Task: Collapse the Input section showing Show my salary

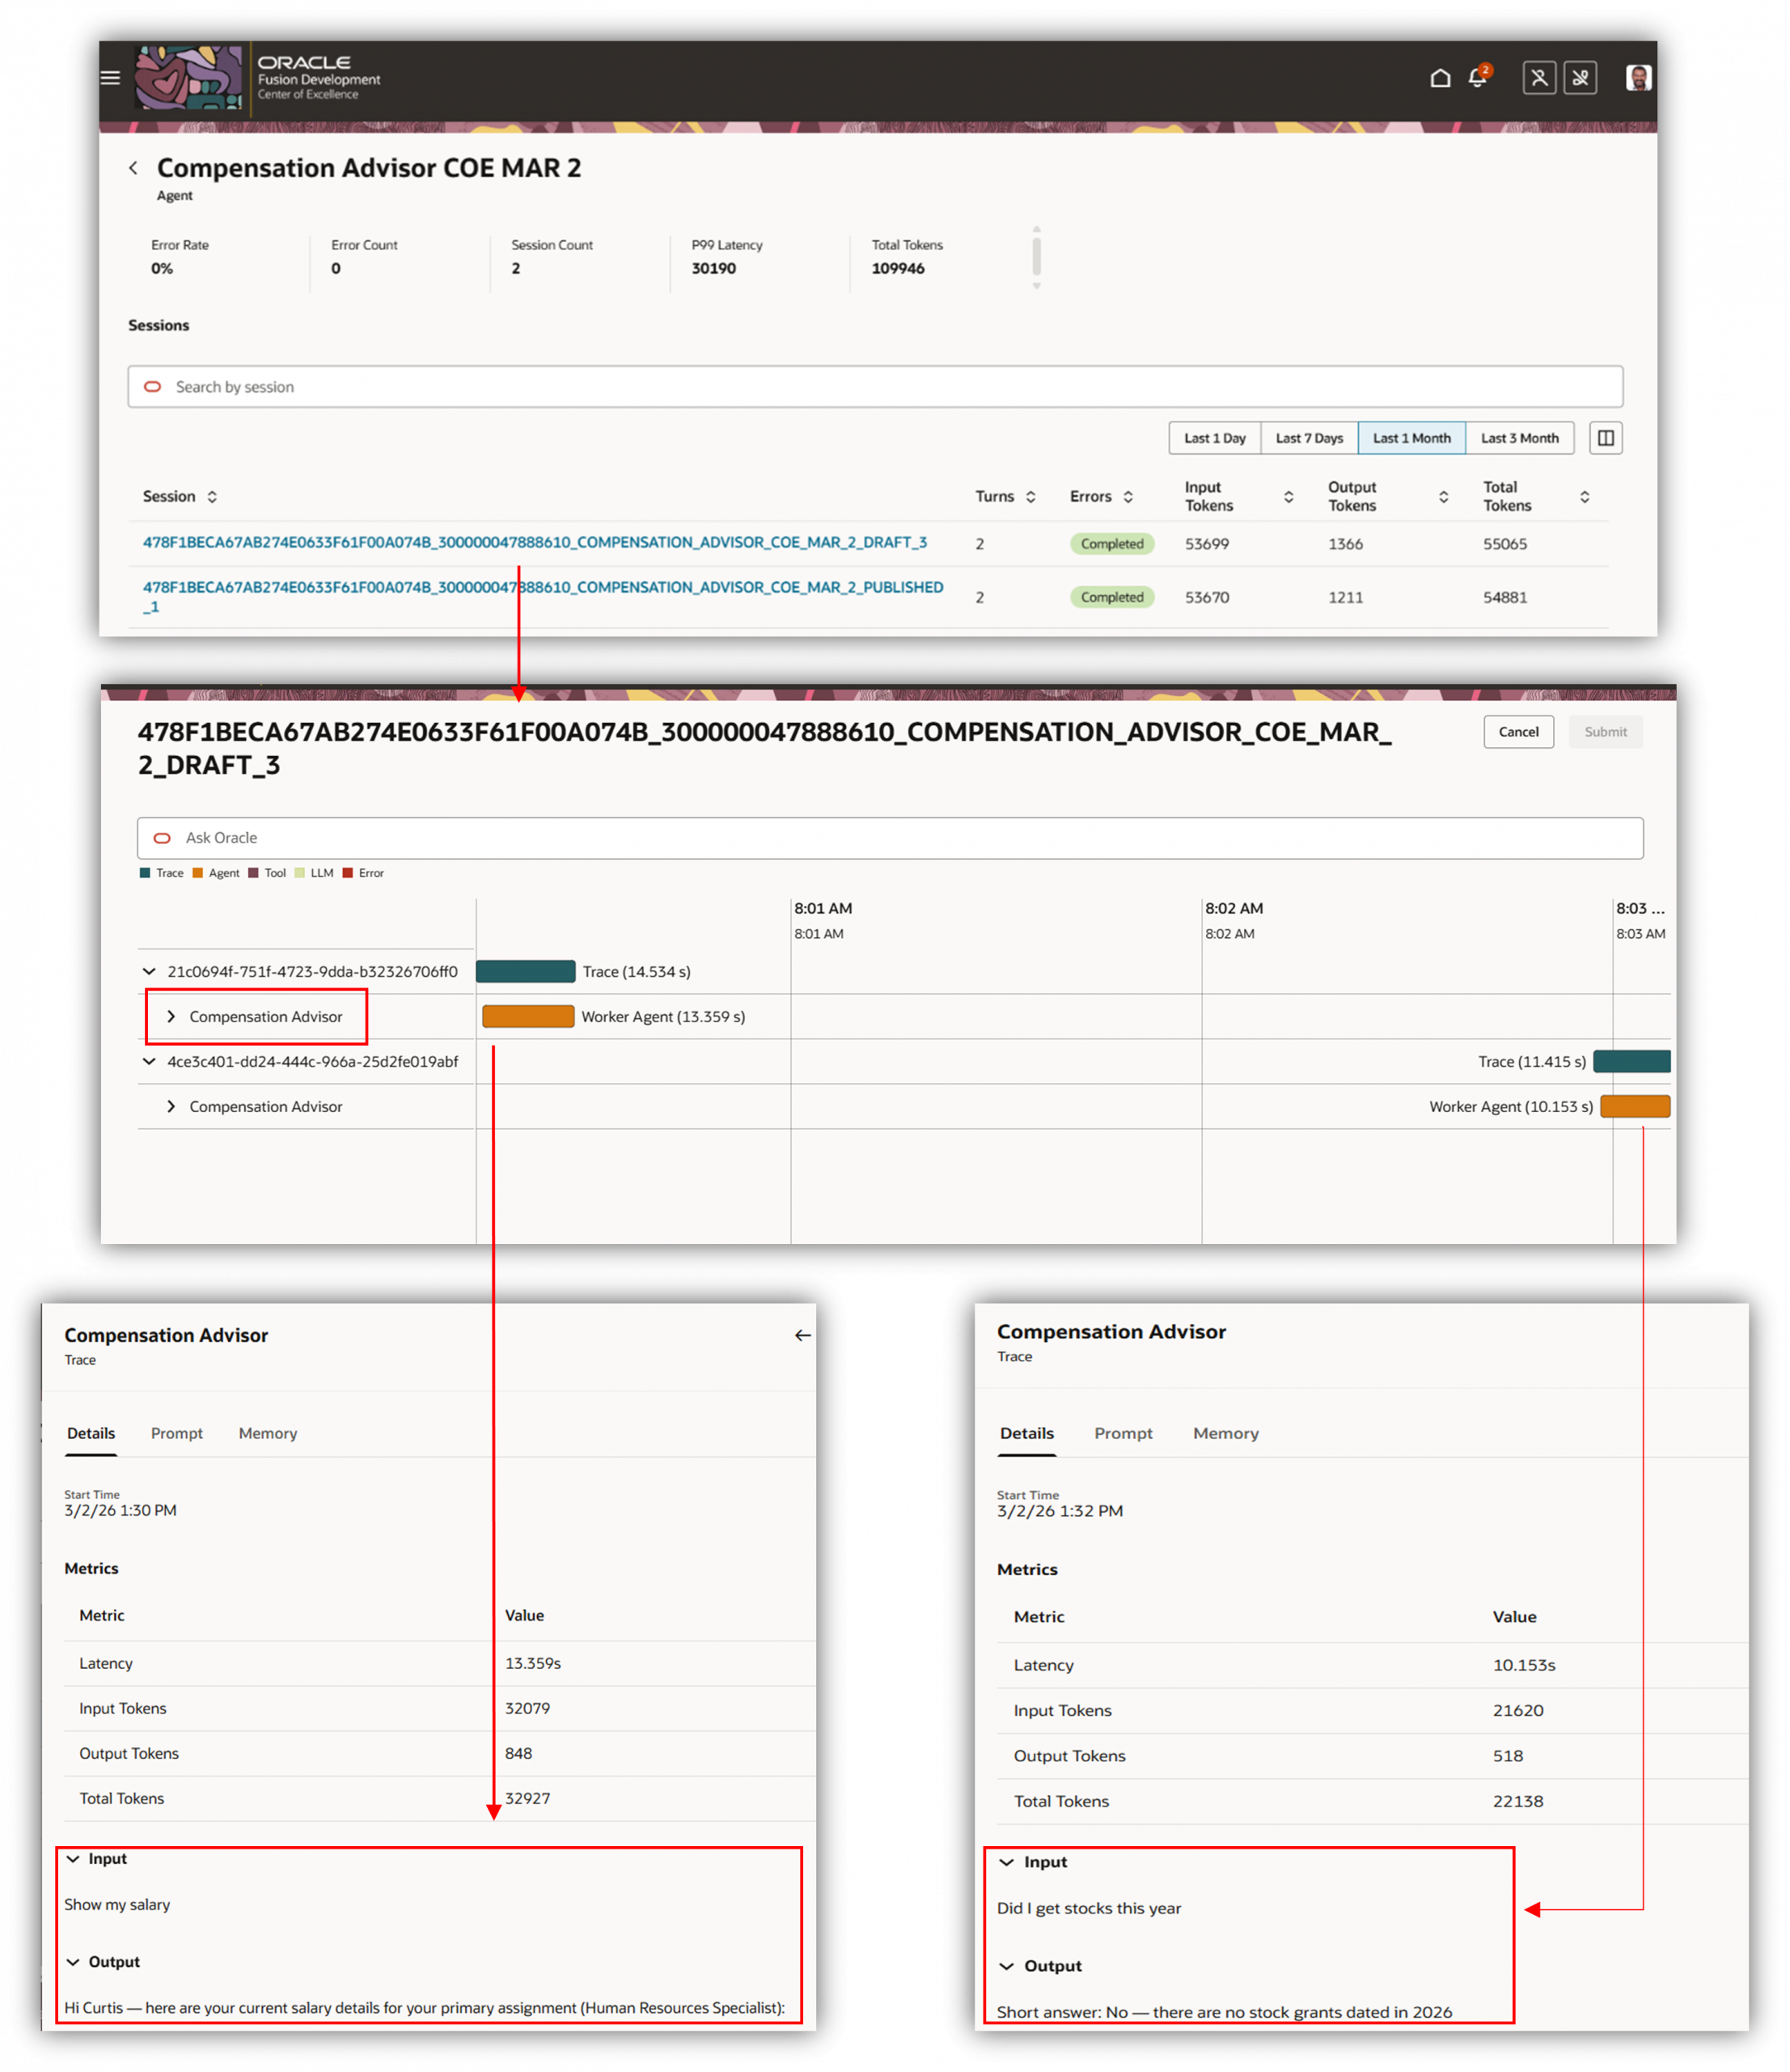Action: (x=73, y=1859)
